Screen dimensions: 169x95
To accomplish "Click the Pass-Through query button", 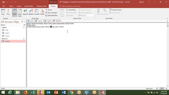I will pos(51,13).
